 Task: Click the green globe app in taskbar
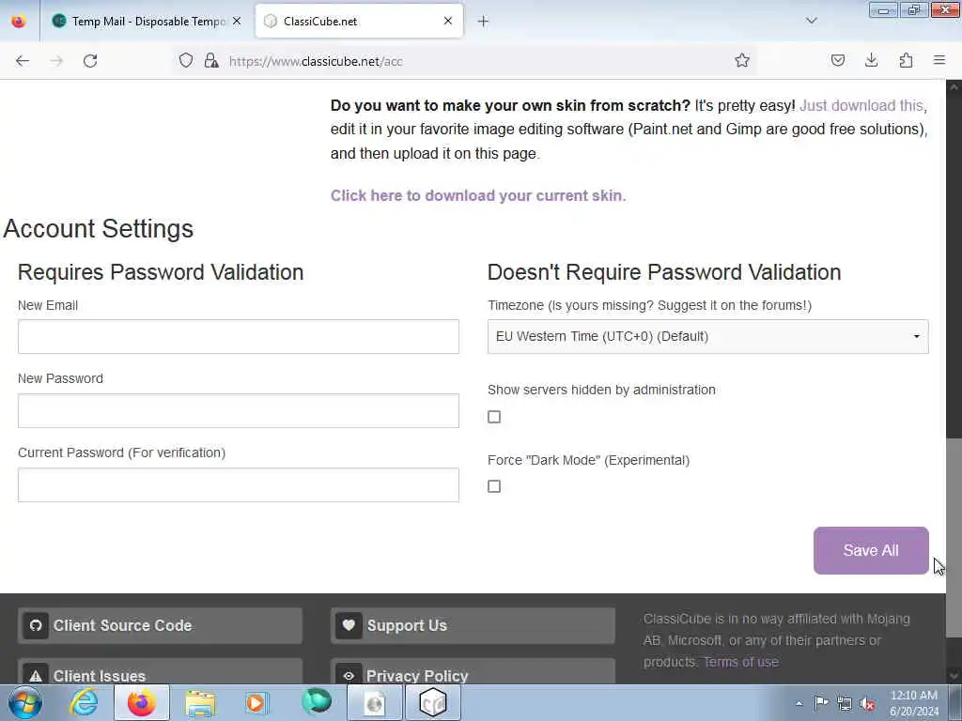[317, 702]
